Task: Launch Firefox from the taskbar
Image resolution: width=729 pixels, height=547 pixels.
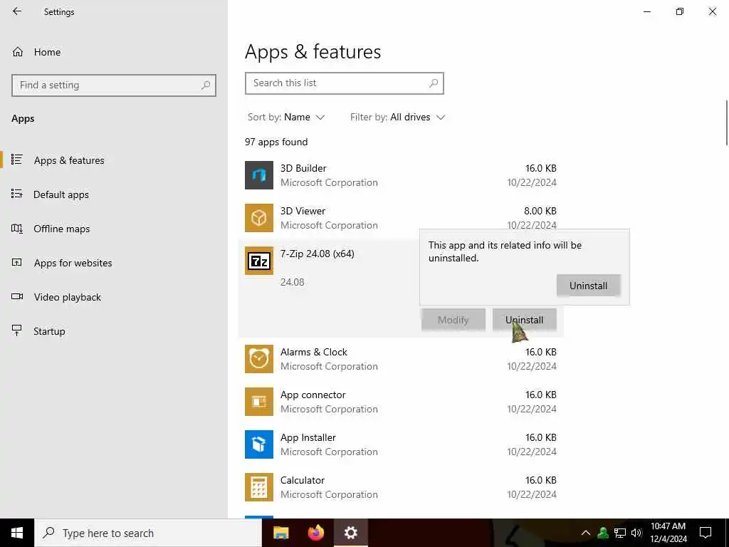Action: [x=316, y=533]
